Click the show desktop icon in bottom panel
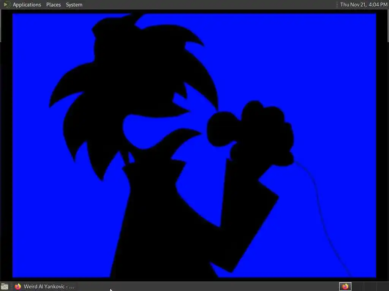 pos(5,286)
